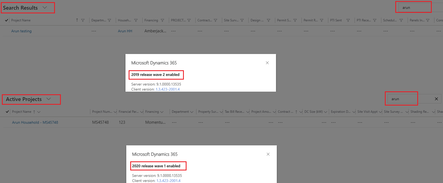Viewport: 443px width, 183px height.
Task: Open the PROJECT... column filter icon
Action: click(x=189, y=20)
